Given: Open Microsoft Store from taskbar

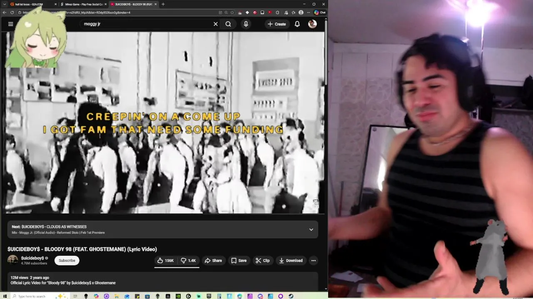Looking at the screenshot, I should [x=147, y=296].
